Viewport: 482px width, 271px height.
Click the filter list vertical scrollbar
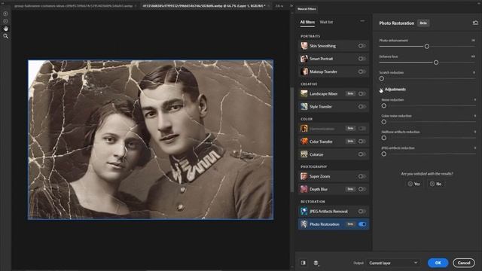[292, 140]
